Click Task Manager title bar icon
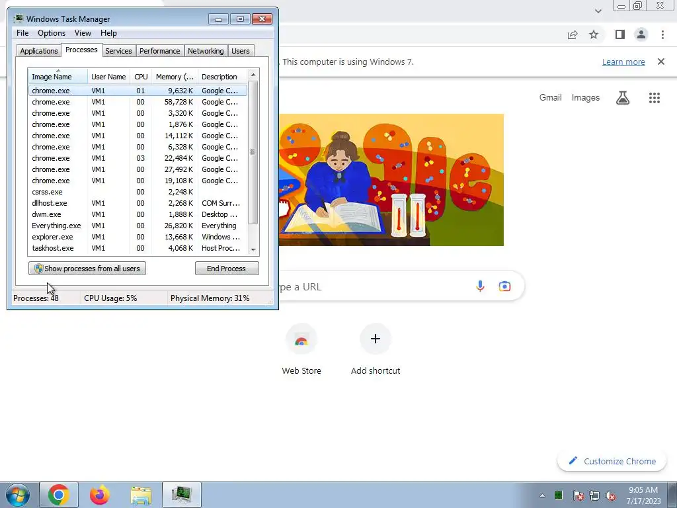The image size is (677, 508). click(18, 19)
